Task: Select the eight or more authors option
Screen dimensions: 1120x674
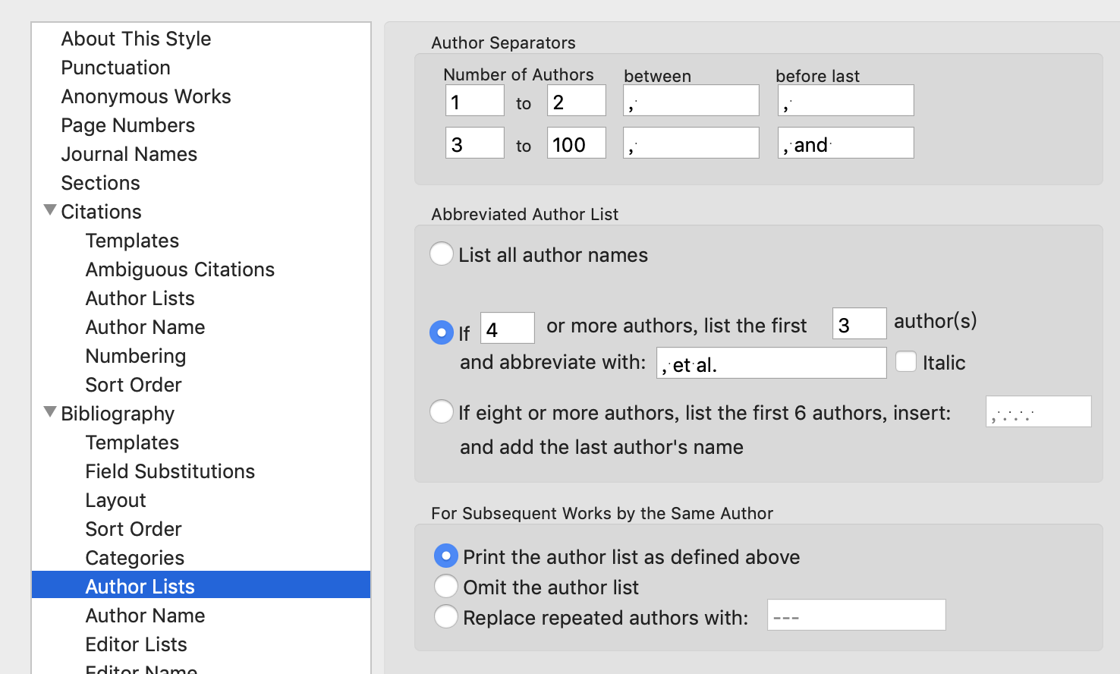Action: pos(442,411)
